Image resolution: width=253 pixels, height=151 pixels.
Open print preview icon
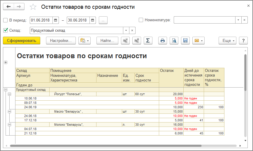tap(174, 40)
